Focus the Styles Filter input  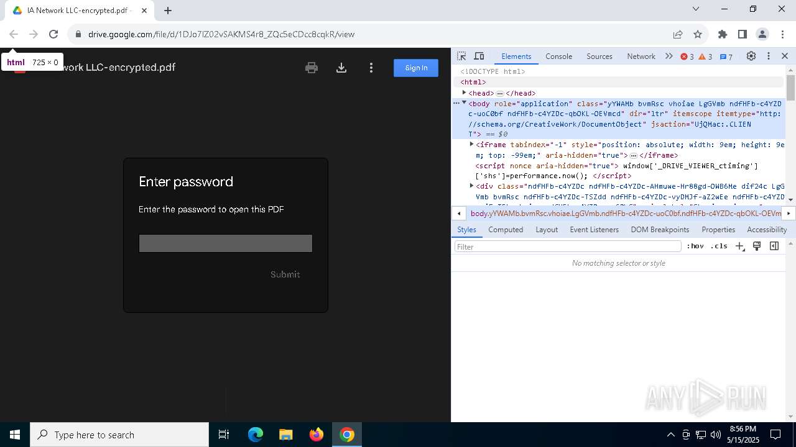point(568,246)
